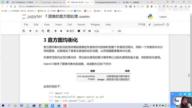The width and height of the screenshot is (192, 108).
Task: Open the 游戏中心 bookmark
Action: [x=61, y=11]
